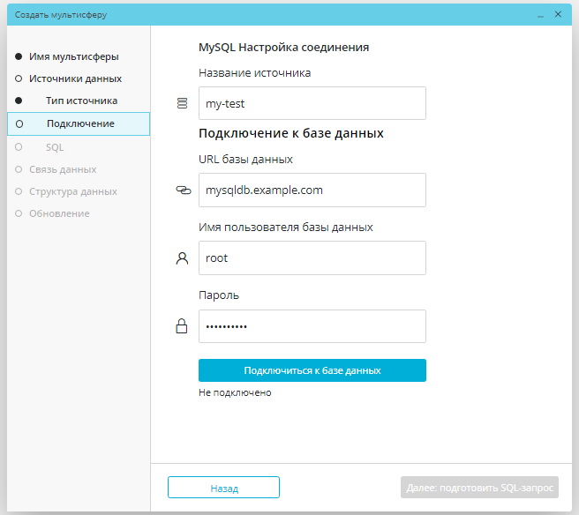Open the Связь данных step
Viewport: 579px width, 515px height.
click(x=63, y=169)
